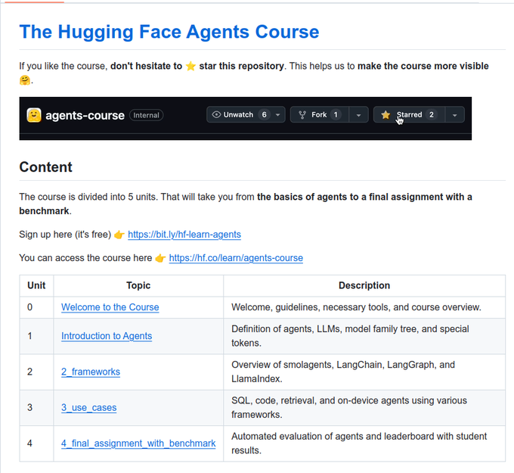Open The Hugging Face Agents Course heading link
The width and height of the screenshot is (514, 473).
(x=169, y=32)
